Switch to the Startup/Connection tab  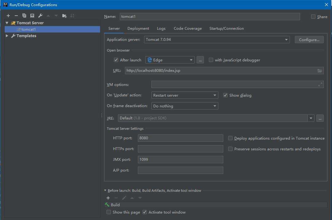point(227,29)
